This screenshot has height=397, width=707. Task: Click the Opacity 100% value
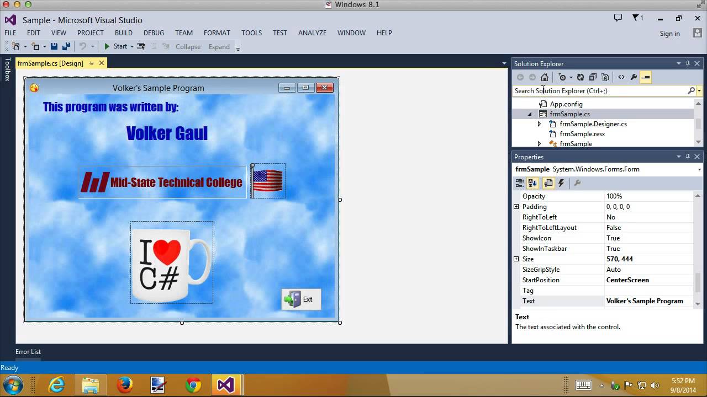(649, 196)
